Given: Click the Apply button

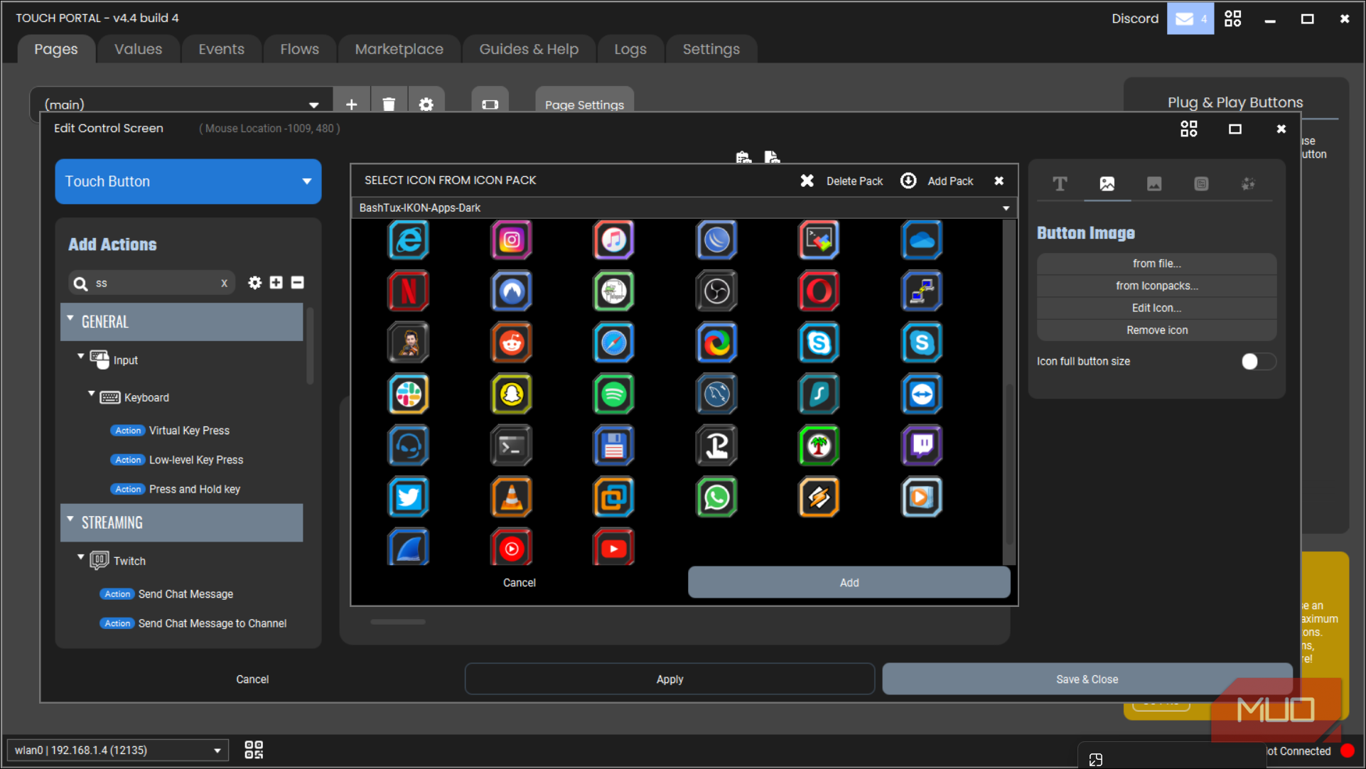Looking at the screenshot, I should tap(669, 679).
